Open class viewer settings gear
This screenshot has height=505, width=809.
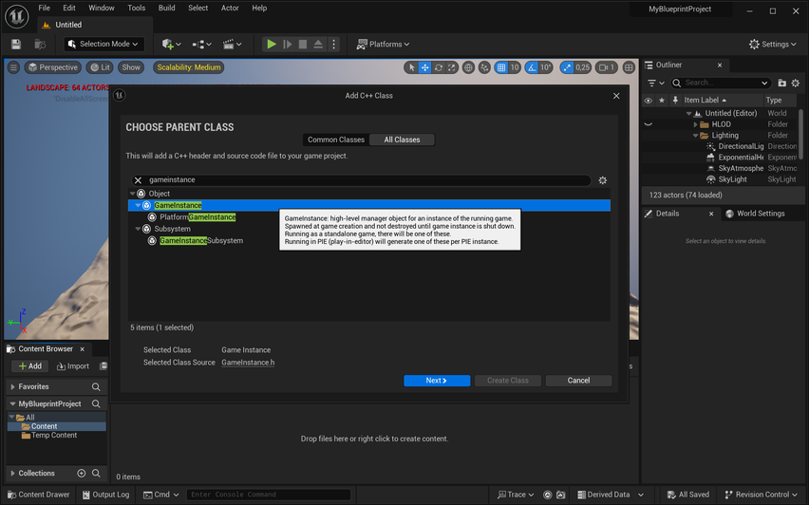click(602, 180)
